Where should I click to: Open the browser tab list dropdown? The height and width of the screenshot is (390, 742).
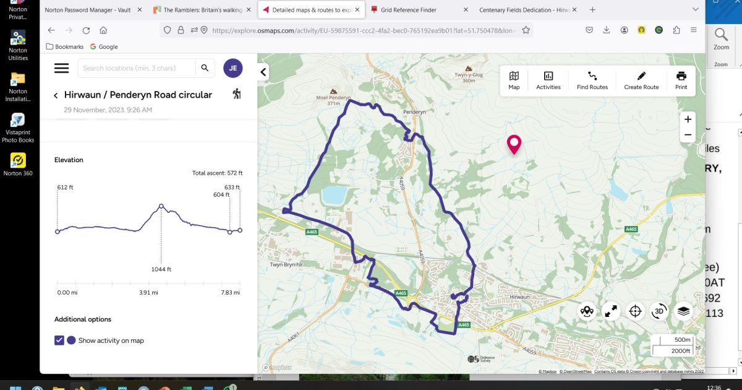coord(695,9)
